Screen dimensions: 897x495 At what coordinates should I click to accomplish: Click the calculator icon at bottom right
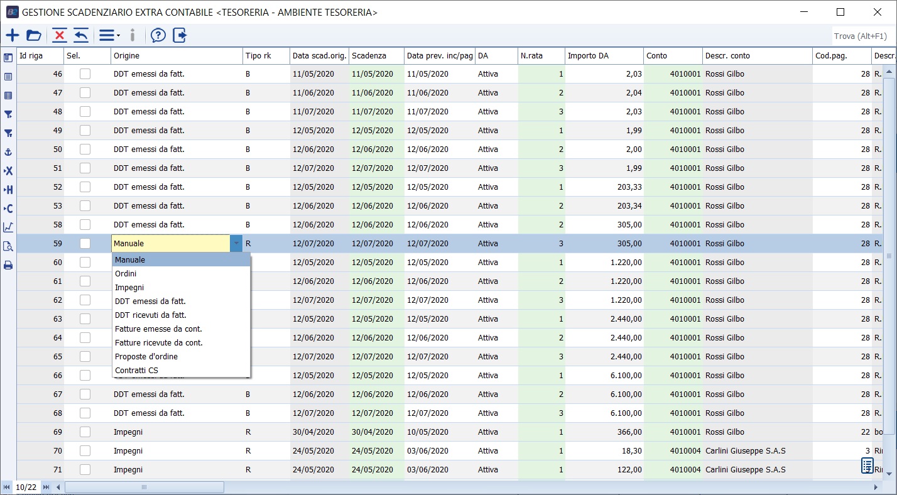pyautogui.click(x=867, y=465)
